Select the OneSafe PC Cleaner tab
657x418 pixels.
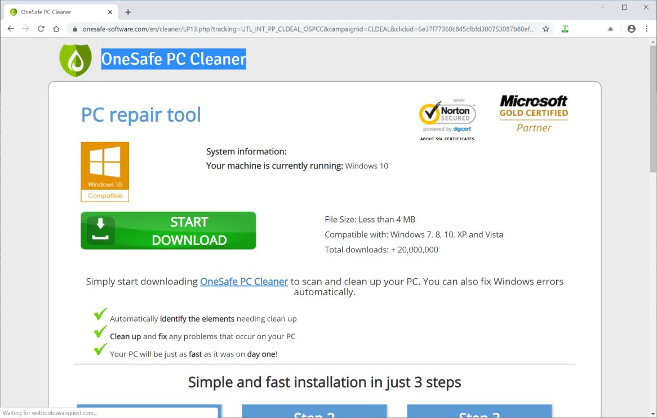pyautogui.click(x=61, y=12)
